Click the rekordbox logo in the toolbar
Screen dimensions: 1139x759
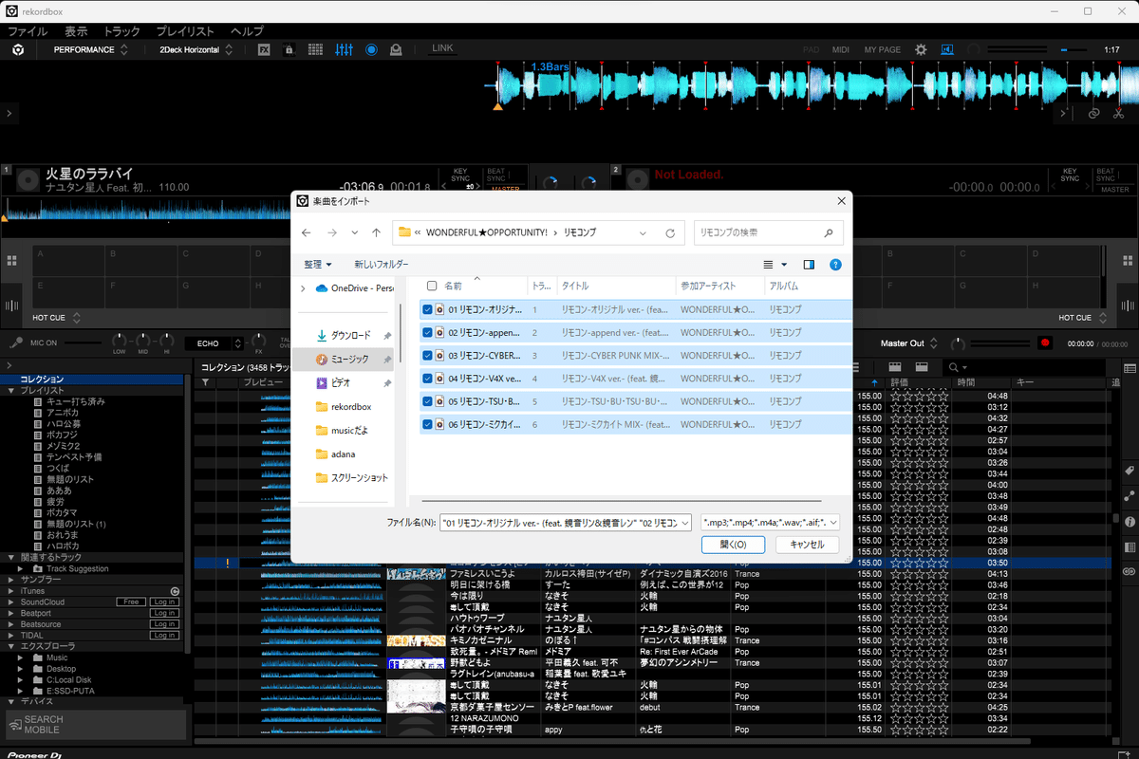pos(18,49)
